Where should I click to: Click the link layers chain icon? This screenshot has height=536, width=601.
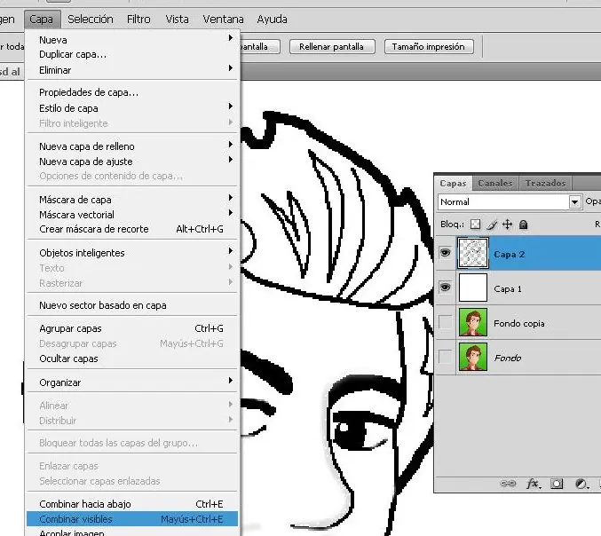click(509, 484)
